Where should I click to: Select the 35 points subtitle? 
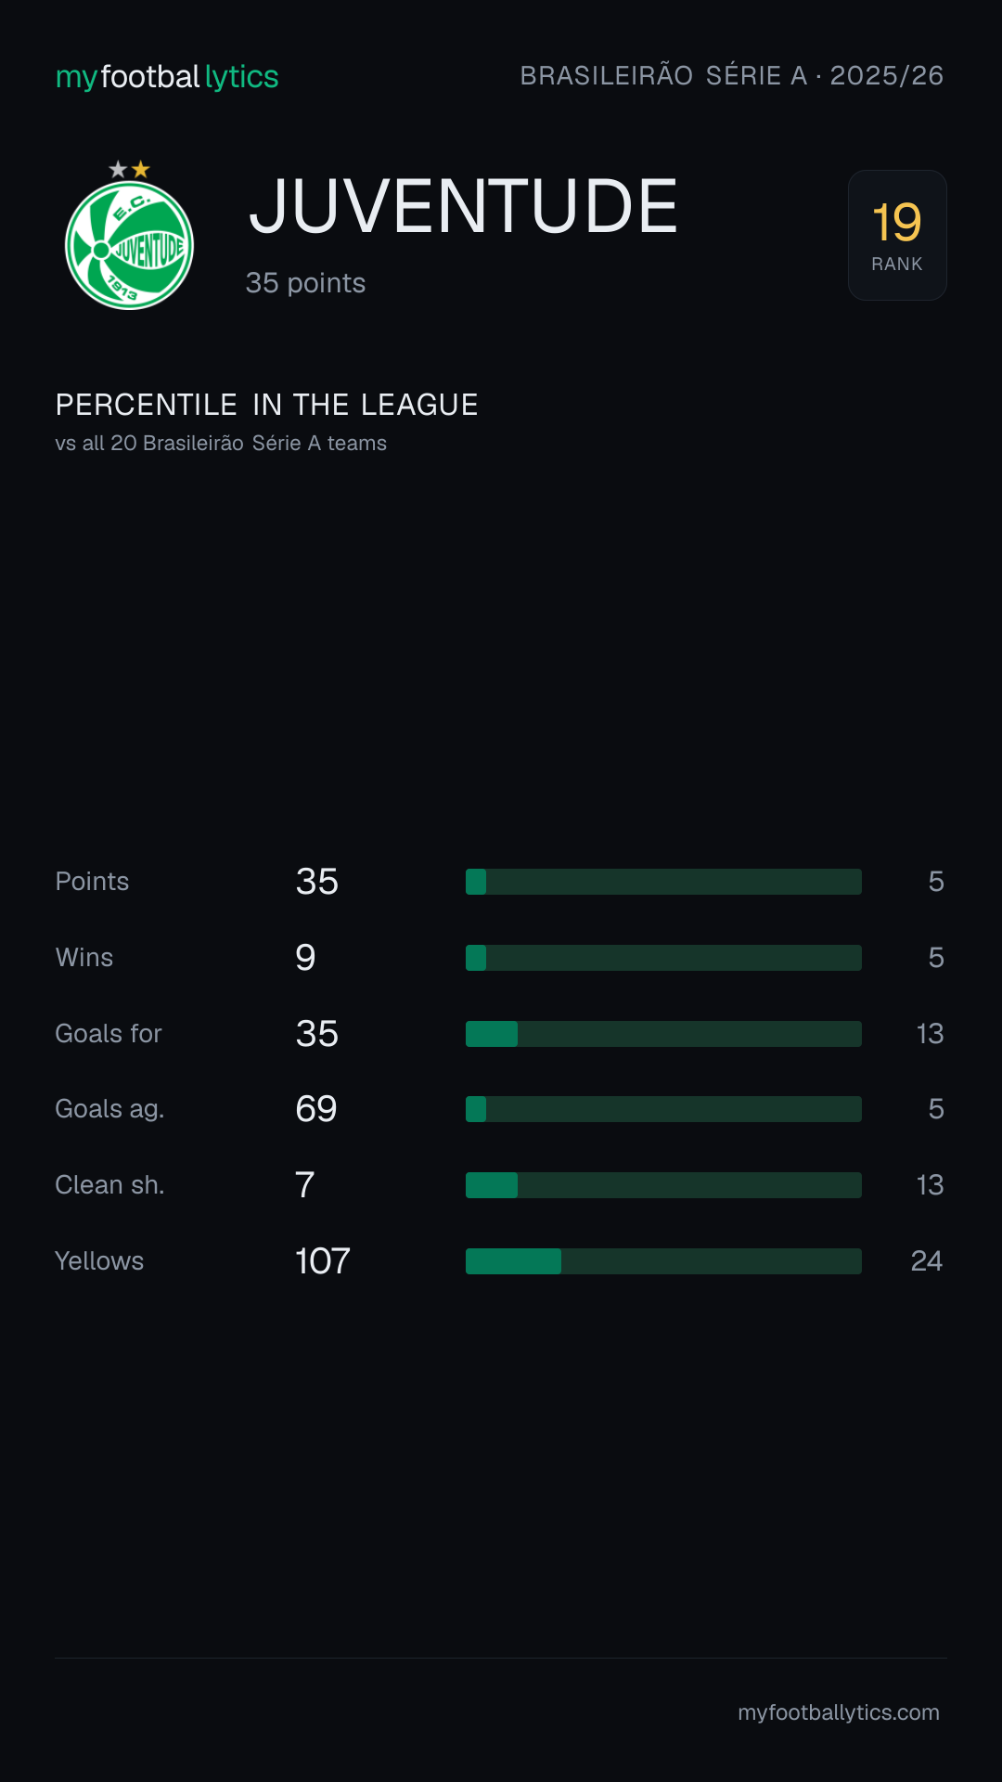(x=305, y=283)
